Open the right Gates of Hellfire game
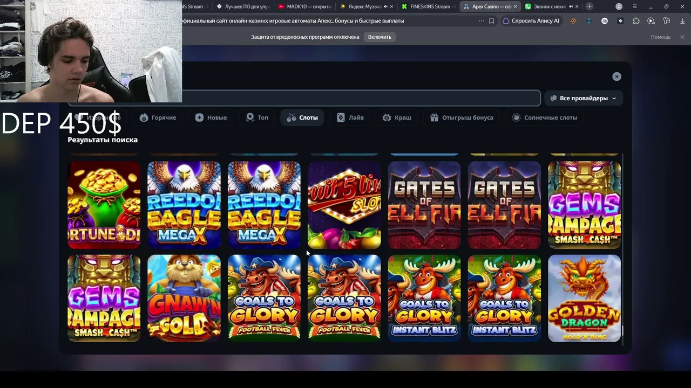This screenshot has width=691, height=388. [504, 205]
